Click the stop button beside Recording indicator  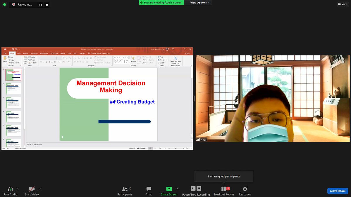pyautogui.click(x=47, y=5)
